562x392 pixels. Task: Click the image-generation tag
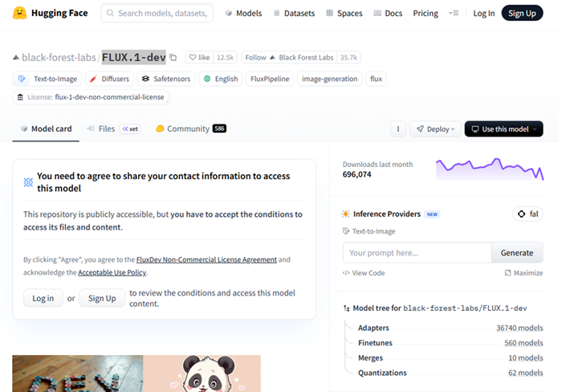click(x=329, y=79)
